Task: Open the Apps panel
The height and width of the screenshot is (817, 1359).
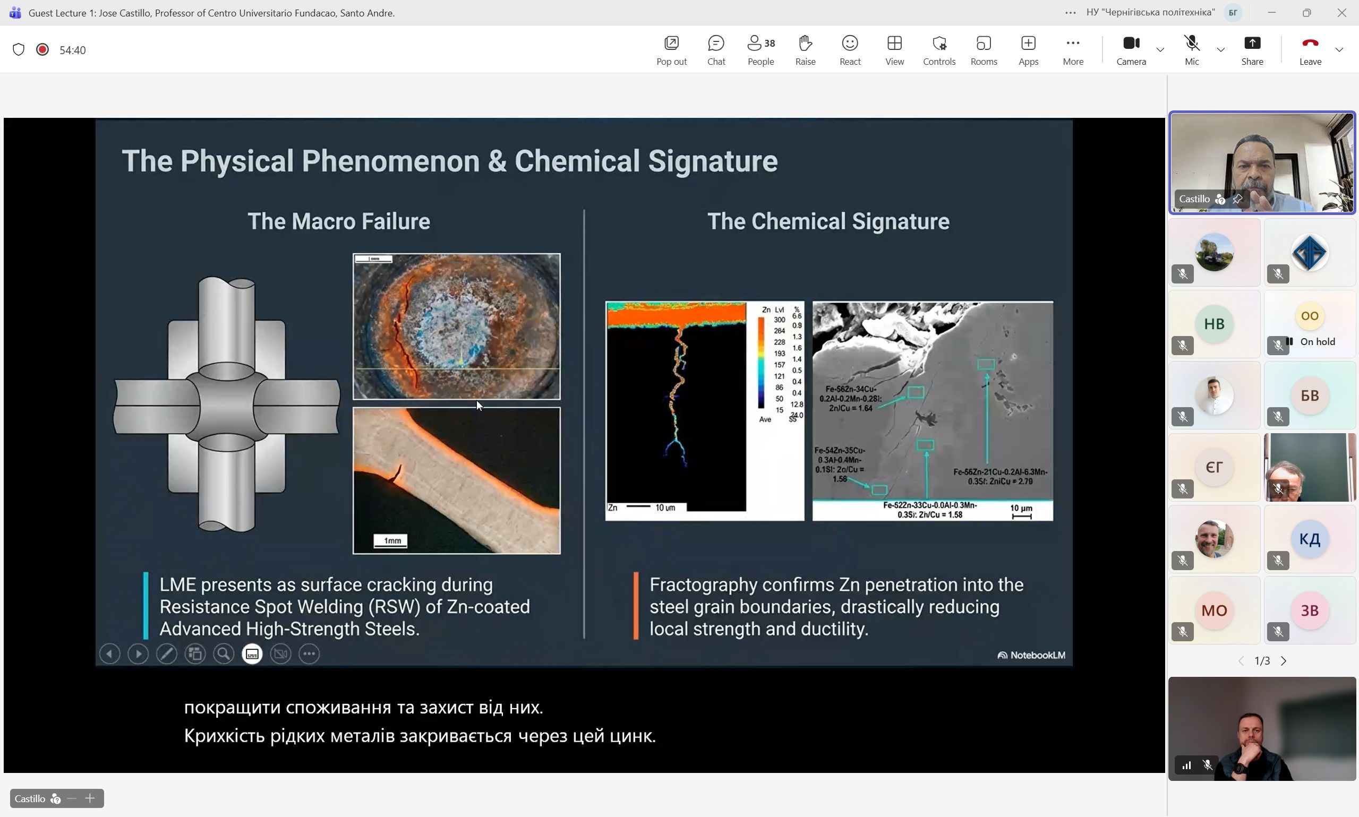Action: [x=1028, y=49]
